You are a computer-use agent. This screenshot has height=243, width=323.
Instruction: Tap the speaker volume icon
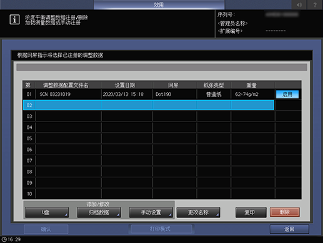pos(299,4)
